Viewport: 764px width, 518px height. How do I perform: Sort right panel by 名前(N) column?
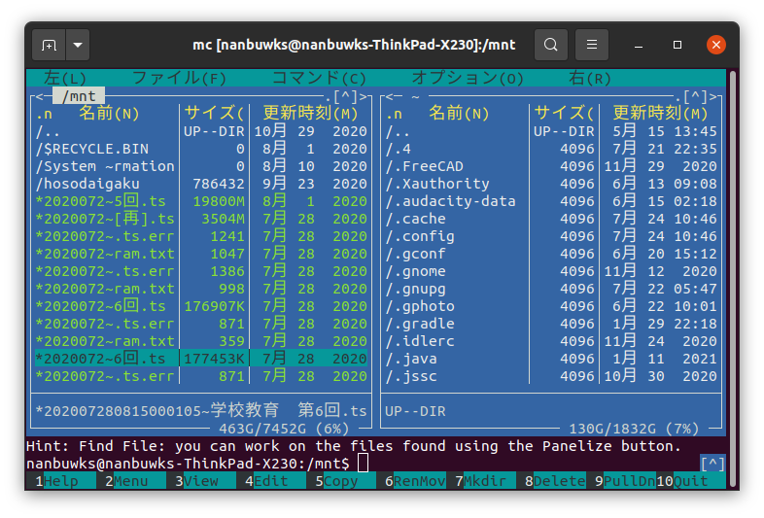459,113
